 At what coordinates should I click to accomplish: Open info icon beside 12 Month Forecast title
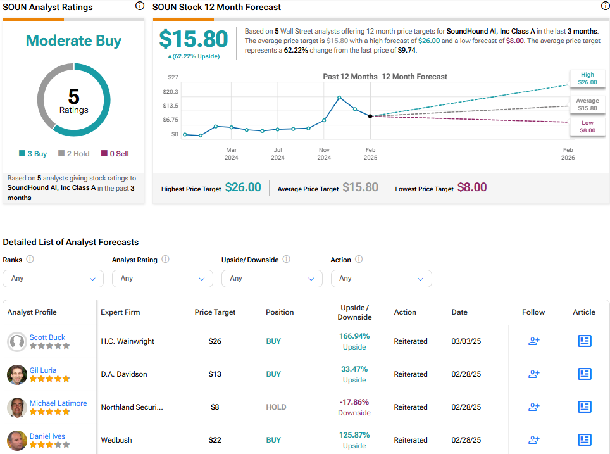pyautogui.click(x=606, y=6)
